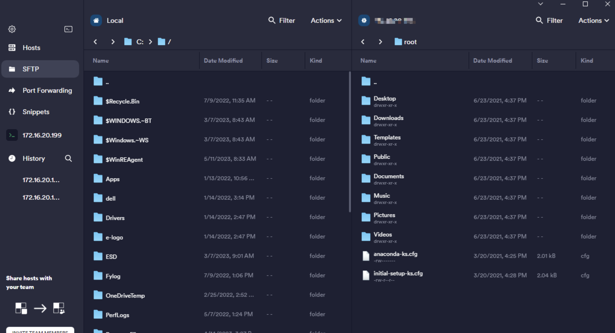Open application settings with the gear icon

click(12, 29)
